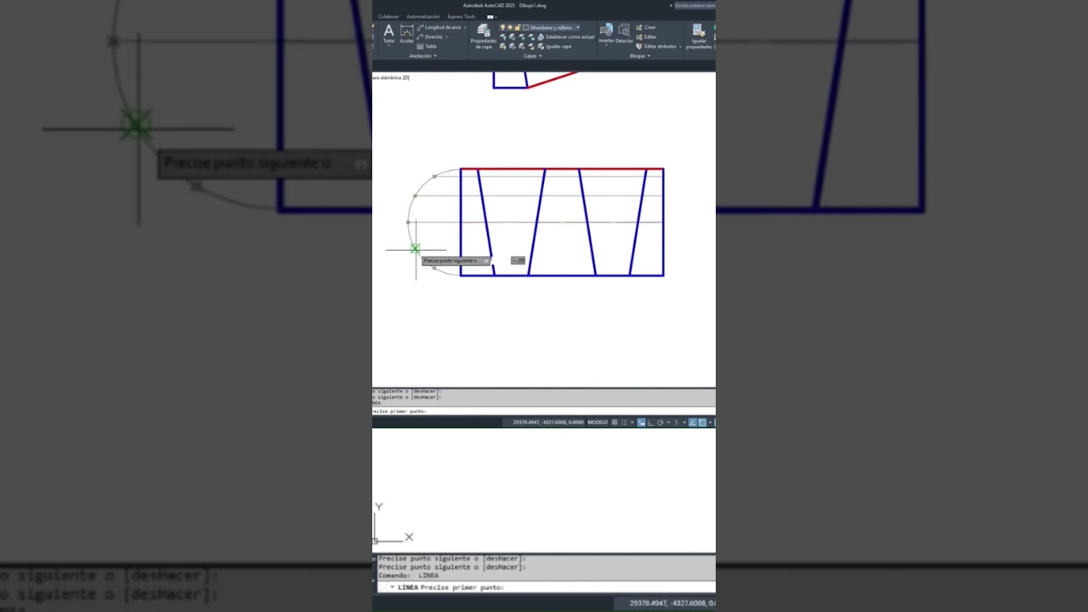
Task: Click fourth layer tool in Capas bottom row
Action: coord(531,46)
